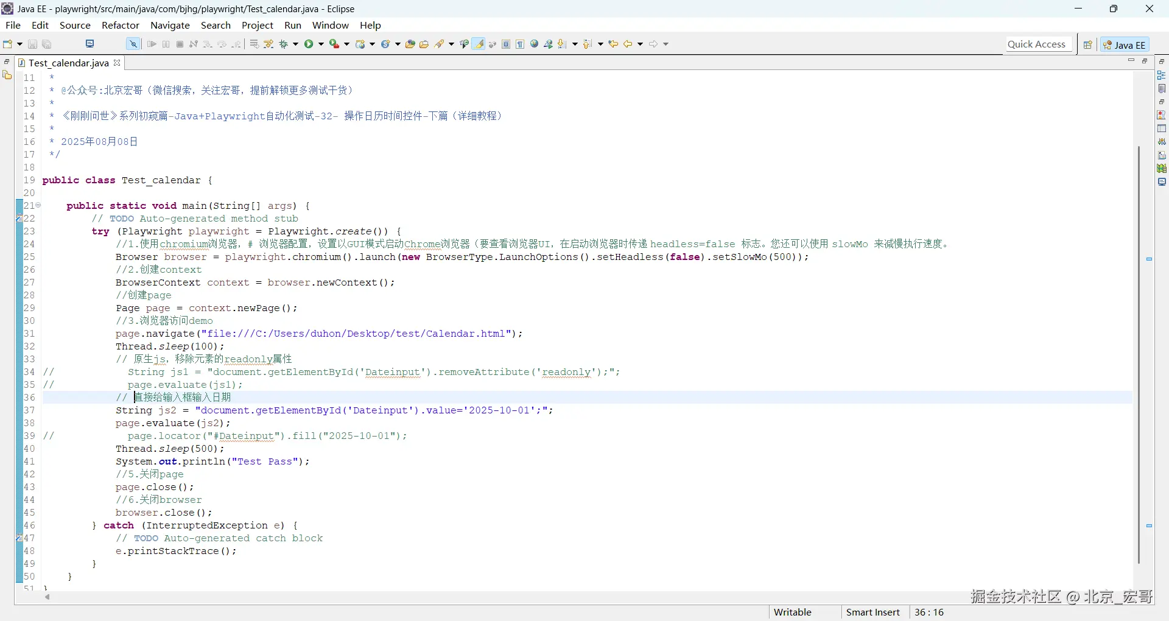Open the File menu

(13, 25)
